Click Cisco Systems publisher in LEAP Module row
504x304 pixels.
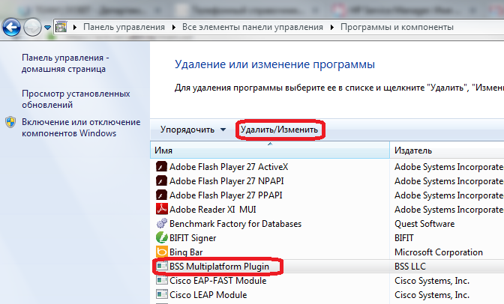(432, 295)
